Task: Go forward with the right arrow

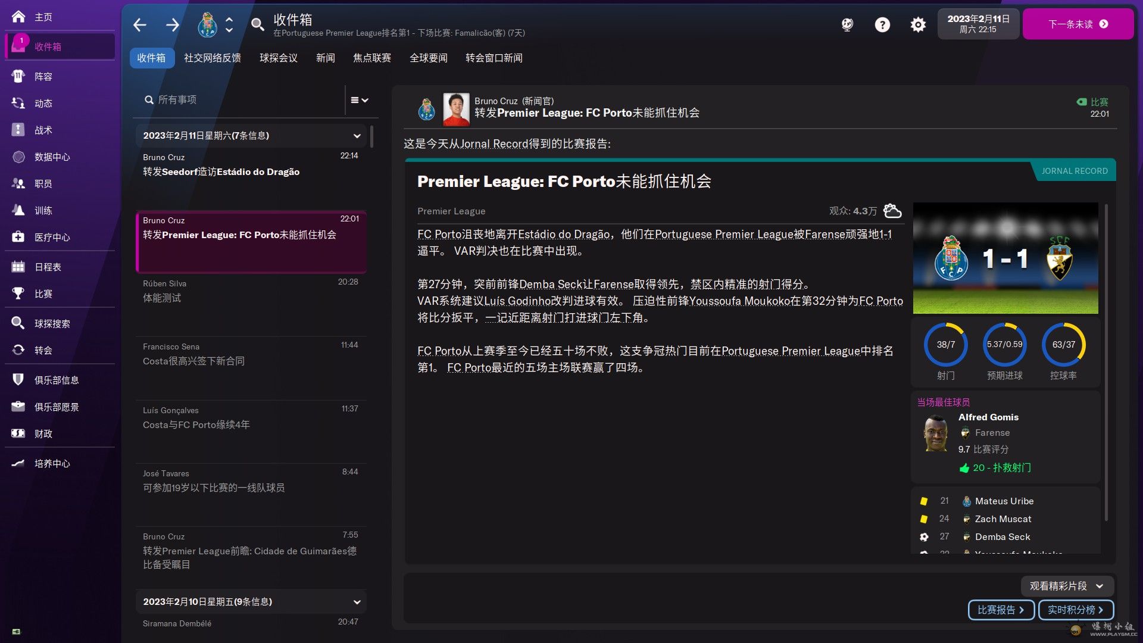Action: [x=173, y=24]
